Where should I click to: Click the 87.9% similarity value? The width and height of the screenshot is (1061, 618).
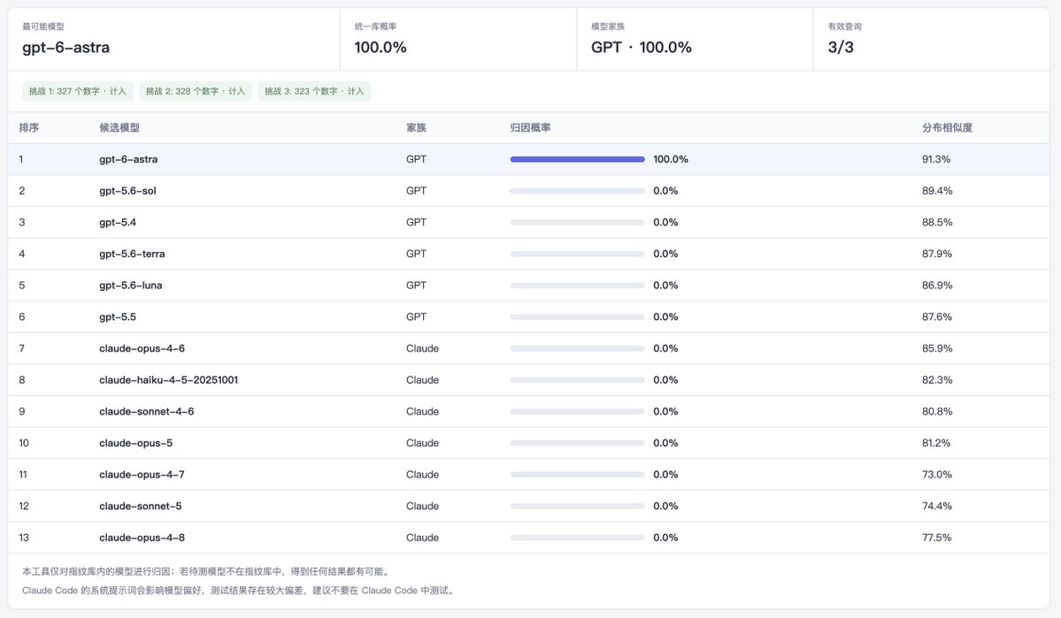tap(937, 254)
